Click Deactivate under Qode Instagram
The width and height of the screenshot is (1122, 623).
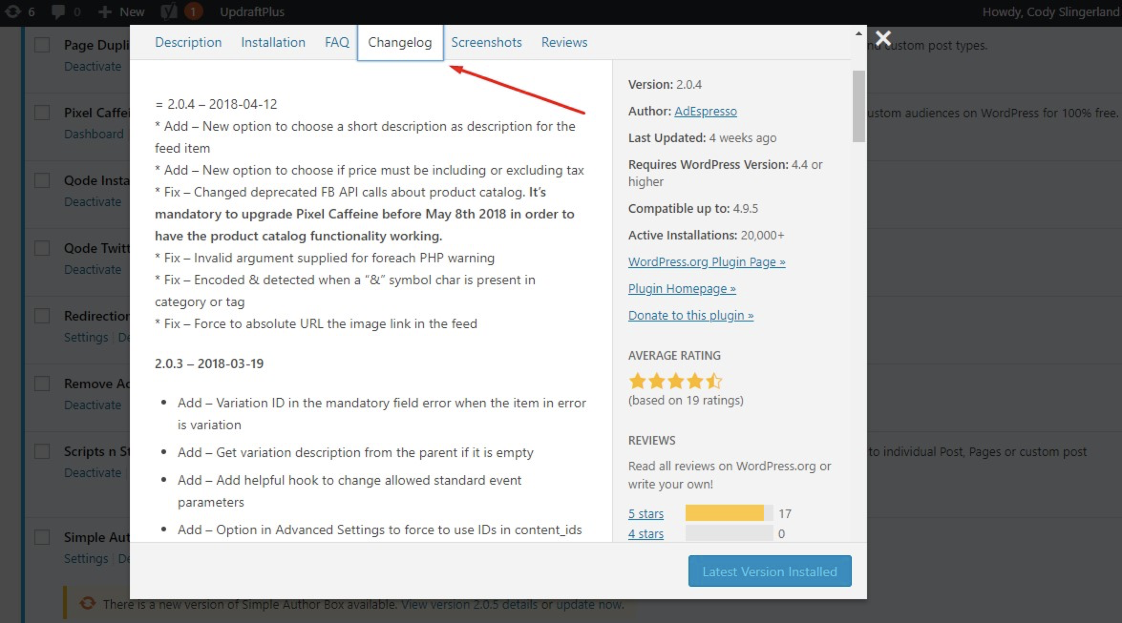[93, 202]
